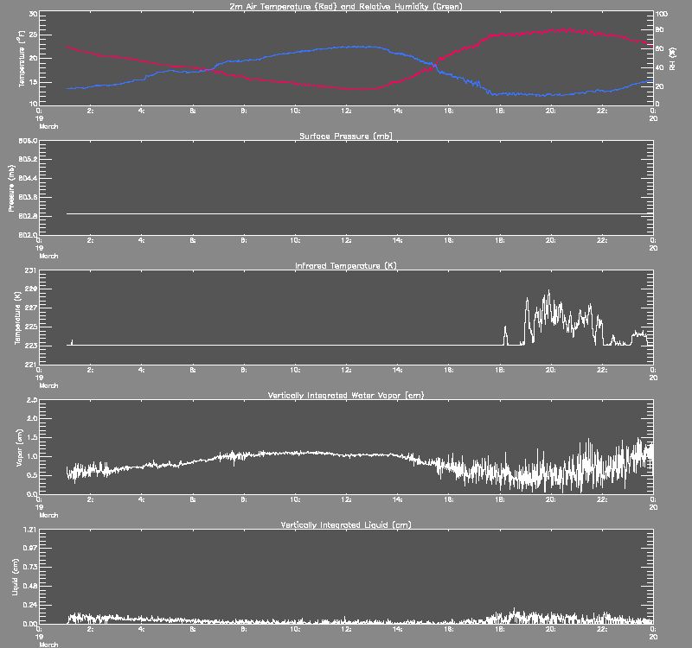The image size is (692, 648).
Task: Click the '12:' hour label under Surface Pressure plot
Action: click(x=346, y=240)
